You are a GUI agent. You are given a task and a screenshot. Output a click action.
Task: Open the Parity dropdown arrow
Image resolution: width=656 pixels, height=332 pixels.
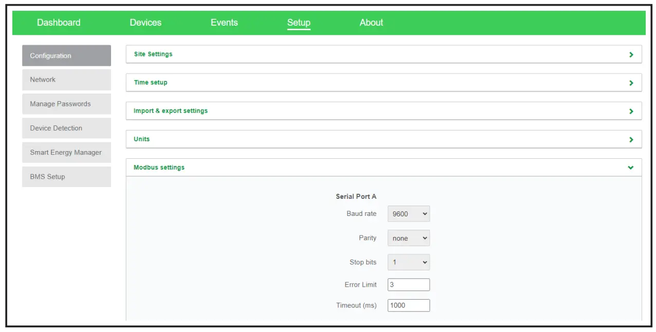click(x=425, y=238)
